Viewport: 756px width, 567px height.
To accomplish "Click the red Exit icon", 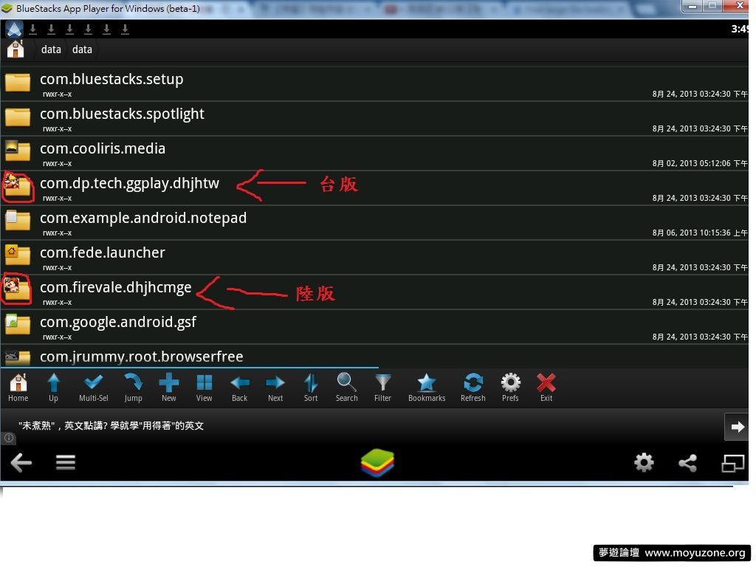I will click(x=546, y=388).
